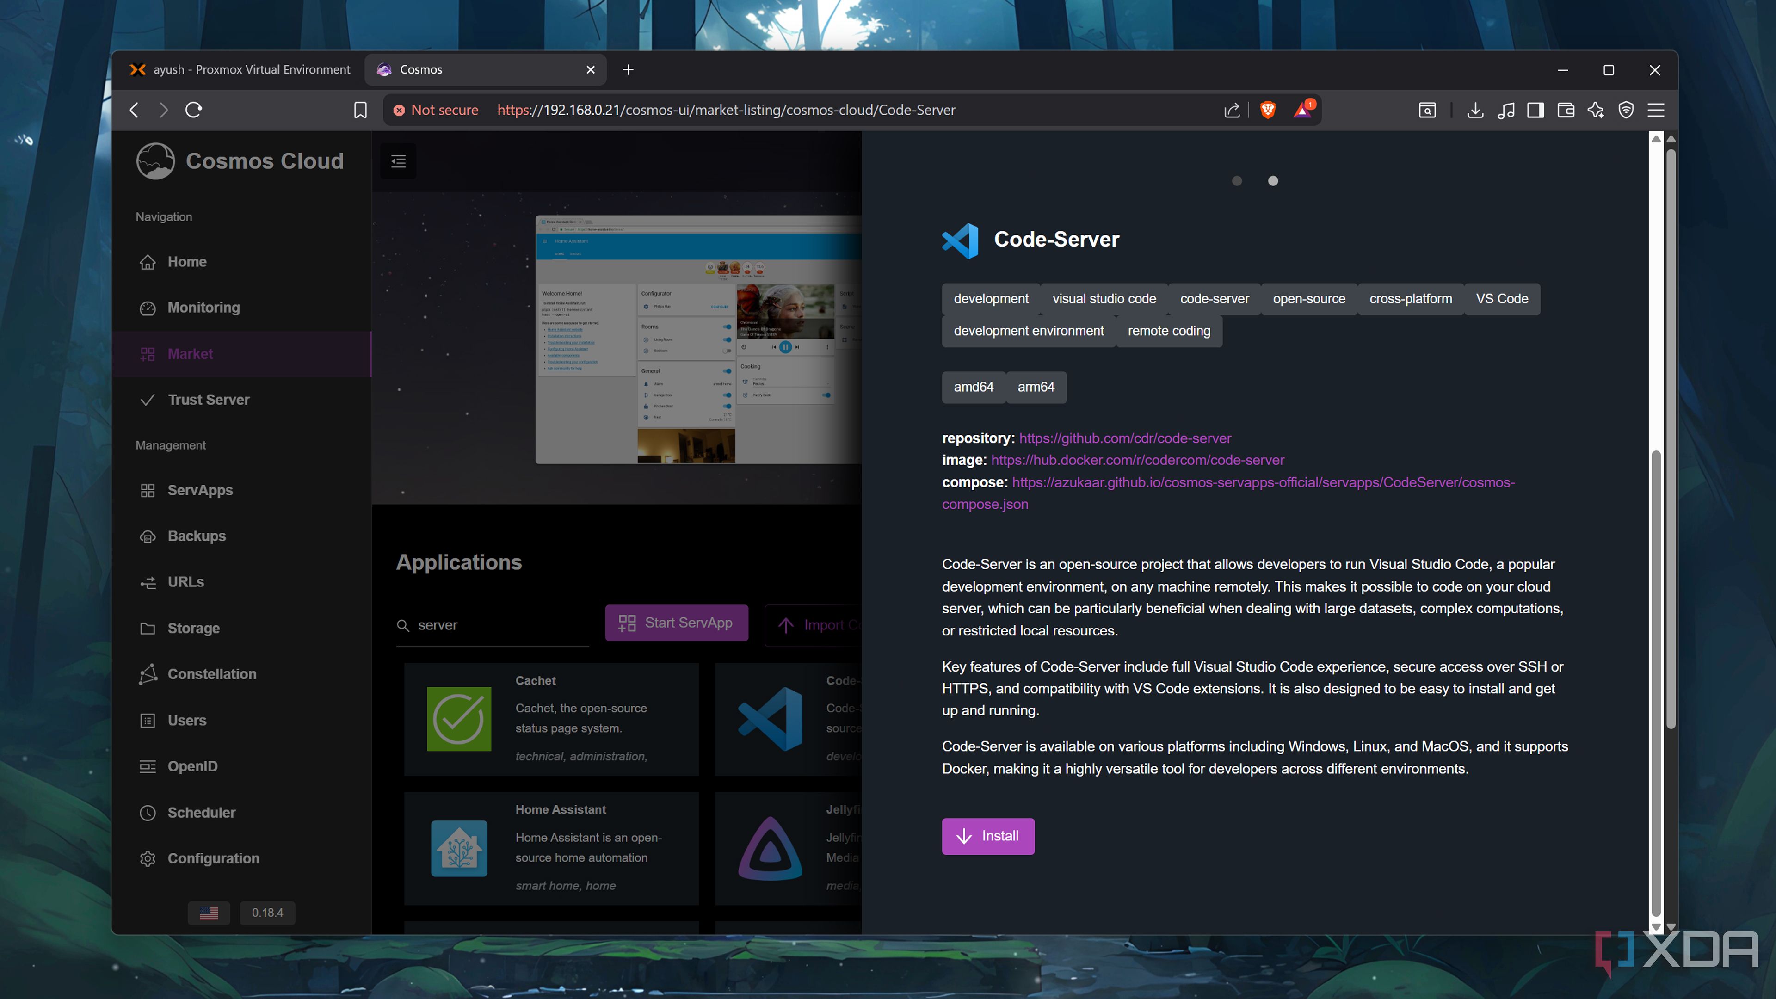Open the US flag language selector
The image size is (1776, 999).
[x=209, y=913]
